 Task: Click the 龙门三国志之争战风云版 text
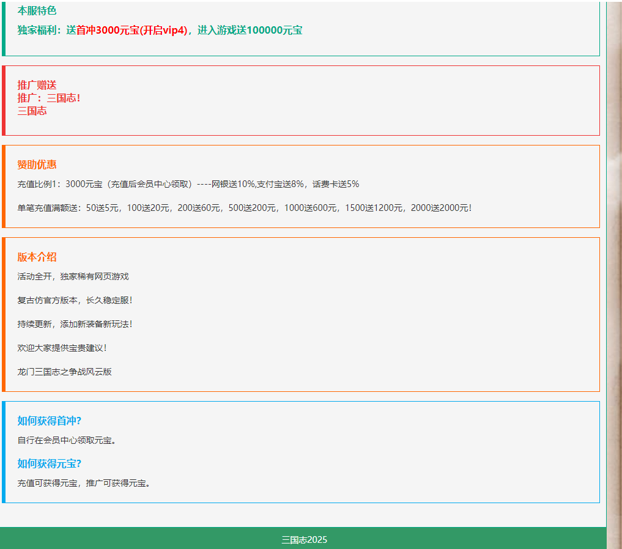64,372
